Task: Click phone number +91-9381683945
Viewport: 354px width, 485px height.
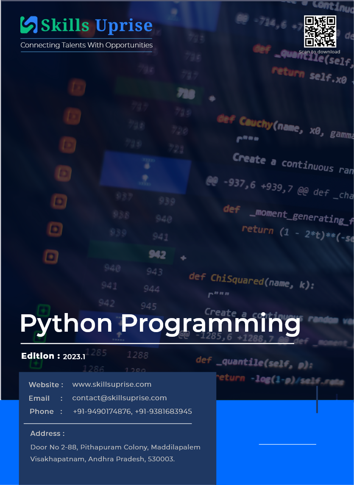Action: 163,411
